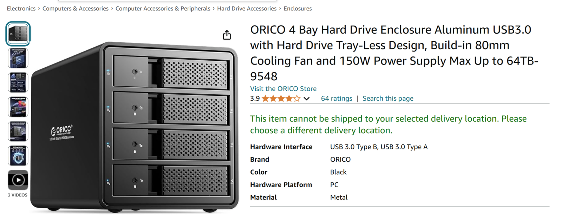Visit the ORICO Store link
The width and height of the screenshot is (562, 216).
283,89
